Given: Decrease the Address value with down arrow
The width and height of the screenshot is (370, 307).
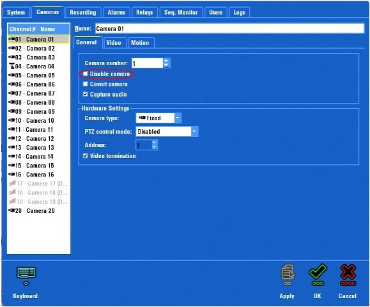Looking at the screenshot, I should point(154,147).
